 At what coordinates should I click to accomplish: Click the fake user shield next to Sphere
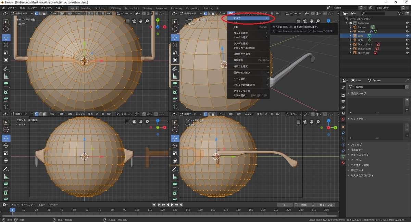tap(407, 87)
